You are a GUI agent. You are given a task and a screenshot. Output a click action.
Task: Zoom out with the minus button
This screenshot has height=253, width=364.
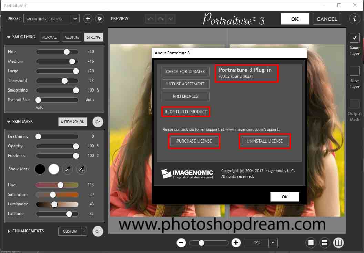181,243
